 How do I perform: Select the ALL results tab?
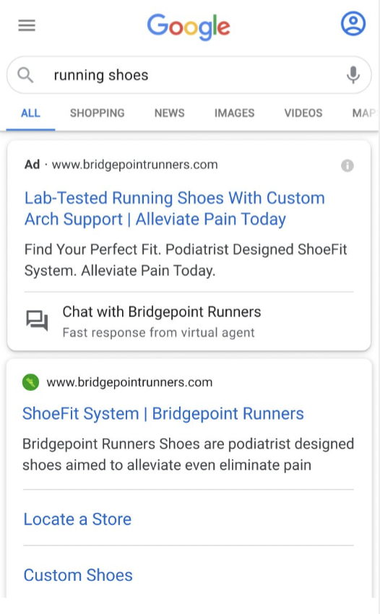click(30, 113)
